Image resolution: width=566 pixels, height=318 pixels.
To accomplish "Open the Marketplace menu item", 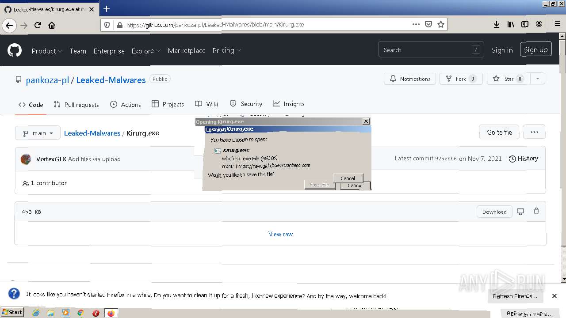I will 187,51.
